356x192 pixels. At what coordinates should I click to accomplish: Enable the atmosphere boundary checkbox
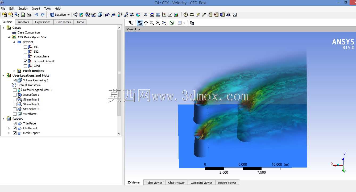(26, 56)
